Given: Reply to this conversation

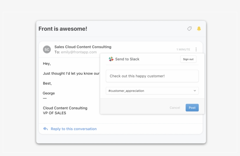Looking at the screenshot, I should (x=74, y=129).
